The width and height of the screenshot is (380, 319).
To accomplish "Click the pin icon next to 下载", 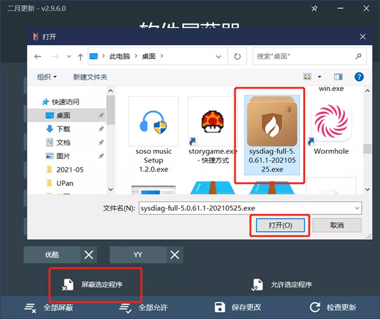I will [101, 129].
